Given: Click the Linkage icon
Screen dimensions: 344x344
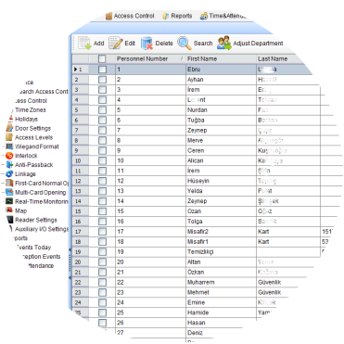Looking at the screenshot, I should [x=9, y=174].
